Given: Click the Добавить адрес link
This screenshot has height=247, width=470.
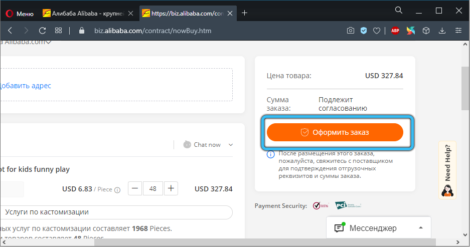Looking at the screenshot, I should click(25, 86).
